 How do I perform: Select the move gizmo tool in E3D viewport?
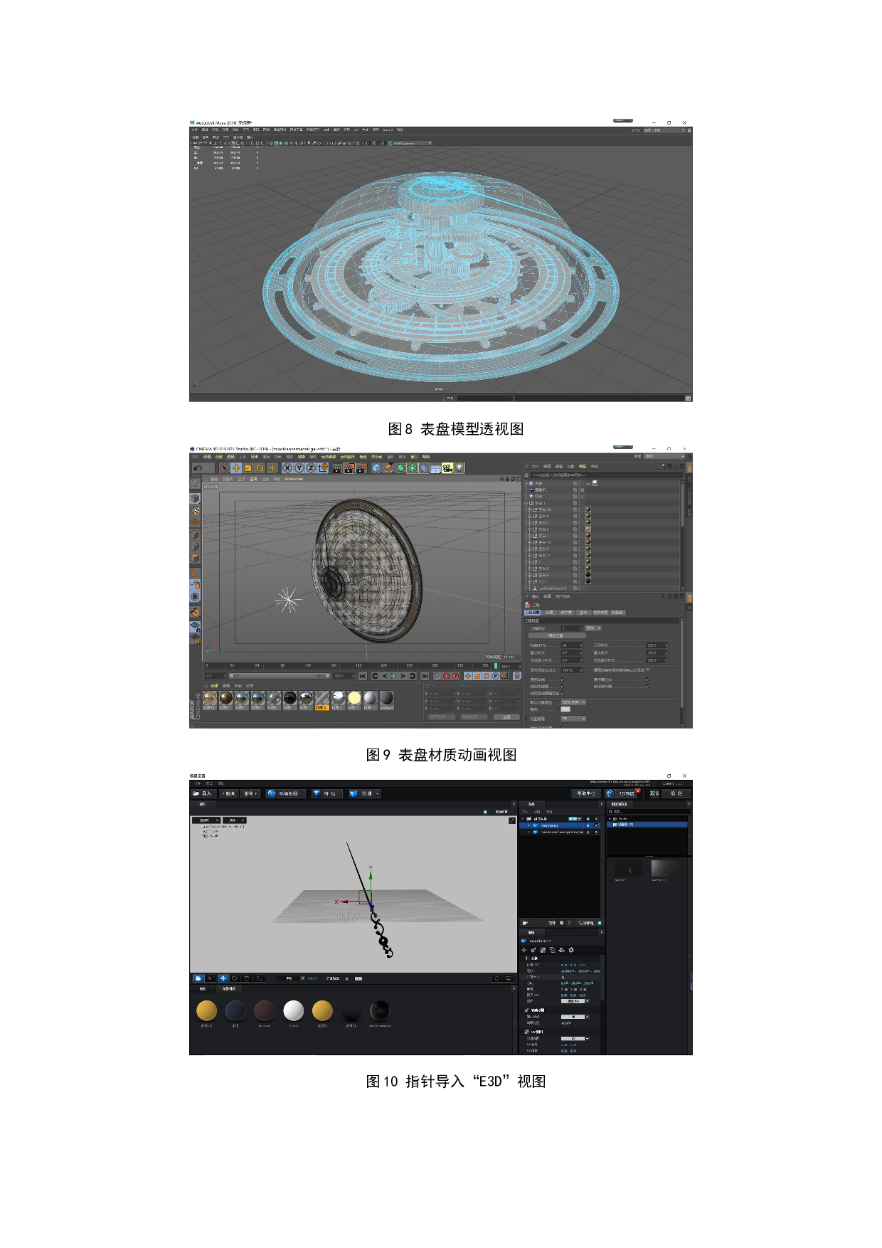tap(223, 978)
